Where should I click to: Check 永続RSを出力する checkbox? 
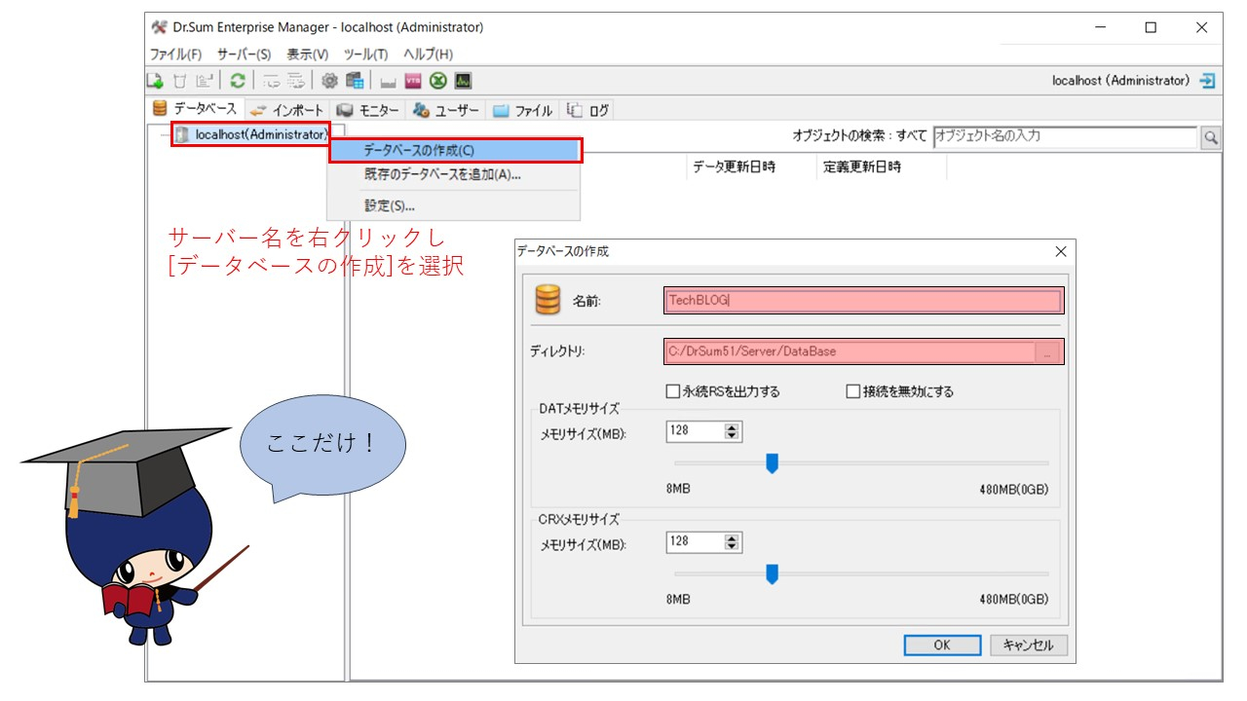pyautogui.click(x=672, y=391)
